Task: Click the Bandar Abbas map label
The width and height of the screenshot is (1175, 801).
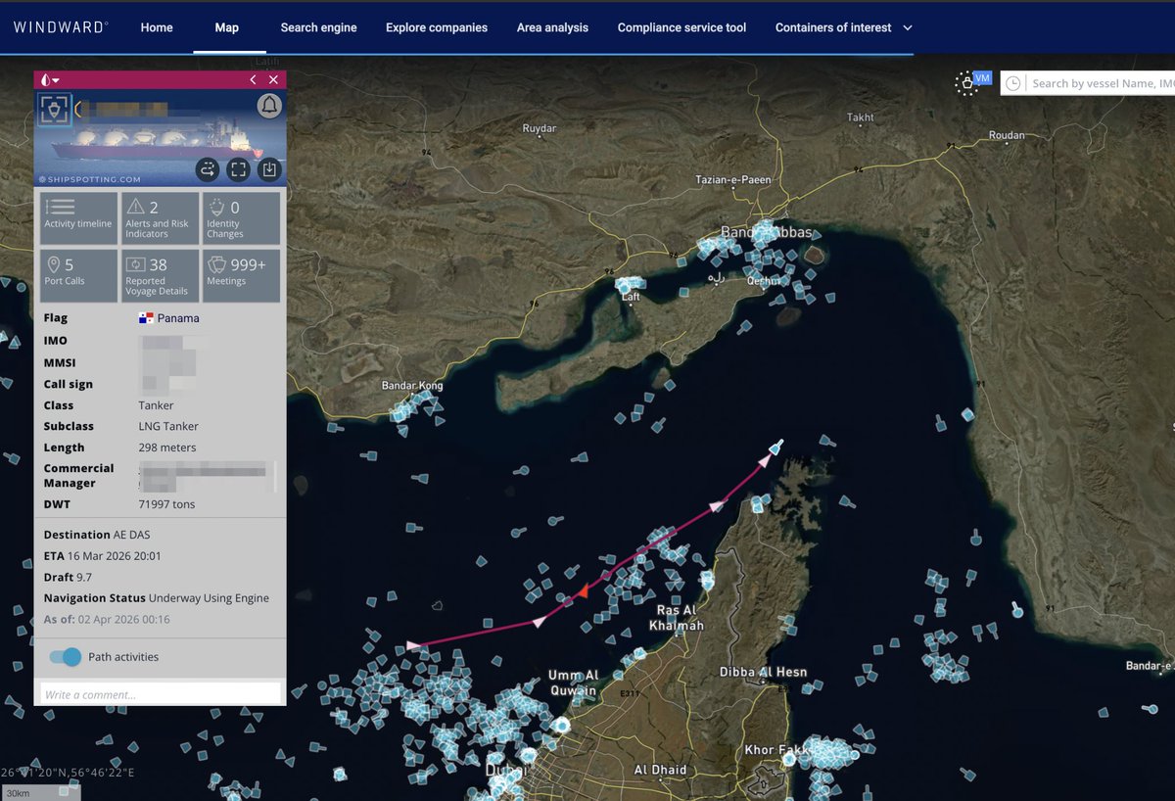Action: [765, 232]
